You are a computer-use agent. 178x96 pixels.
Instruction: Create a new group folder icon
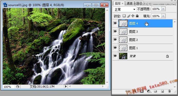pos(155,91)
